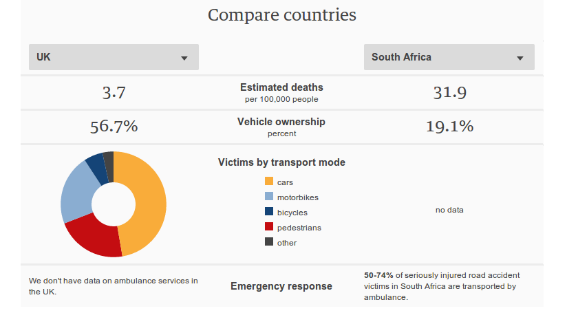Open the UK country dropdown

click(113, 57)
